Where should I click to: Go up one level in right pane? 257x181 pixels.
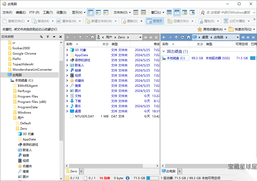tap(176, 37)
